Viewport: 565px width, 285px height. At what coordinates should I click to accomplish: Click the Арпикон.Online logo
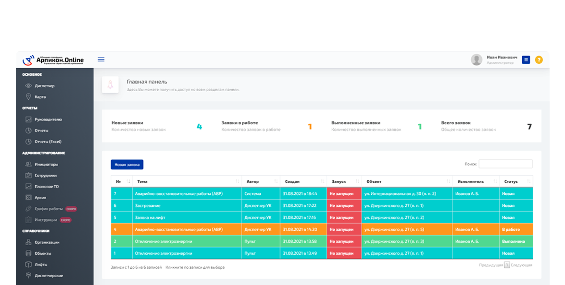tap(53, 60)
